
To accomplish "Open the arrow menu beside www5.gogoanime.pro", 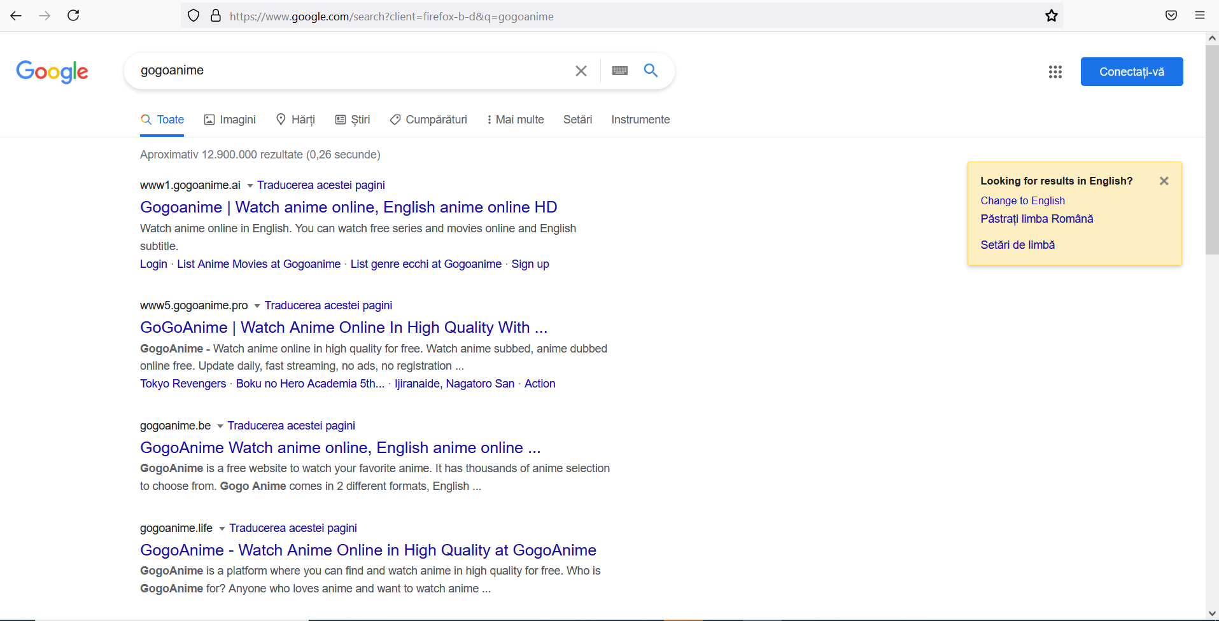I will coord(257,306).
